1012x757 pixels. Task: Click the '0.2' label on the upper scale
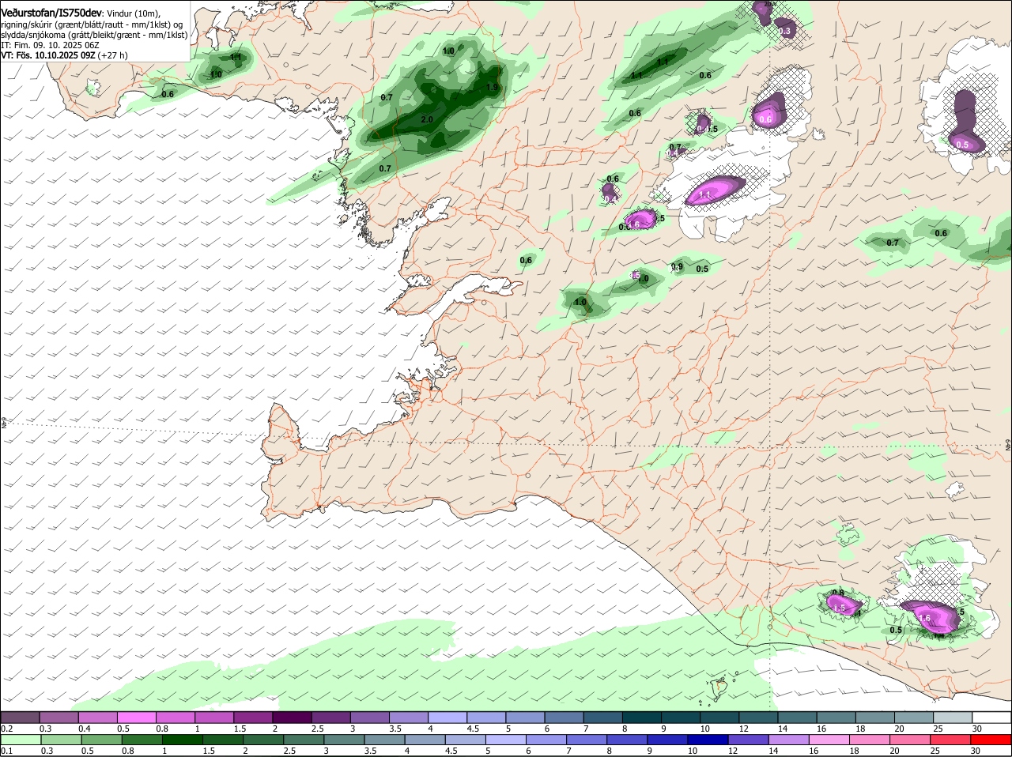pos(6,728)
